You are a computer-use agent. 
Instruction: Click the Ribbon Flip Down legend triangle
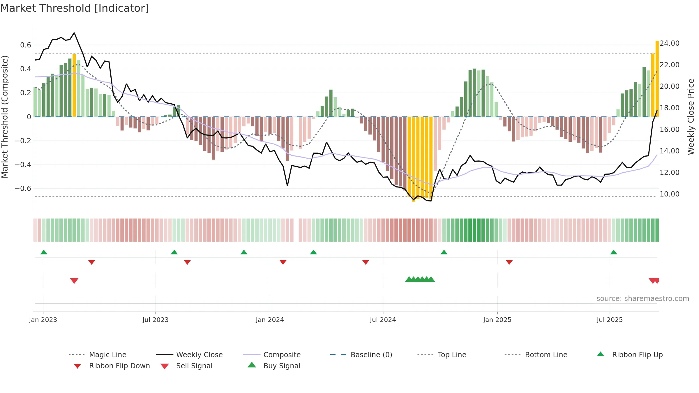pos(77,366)
